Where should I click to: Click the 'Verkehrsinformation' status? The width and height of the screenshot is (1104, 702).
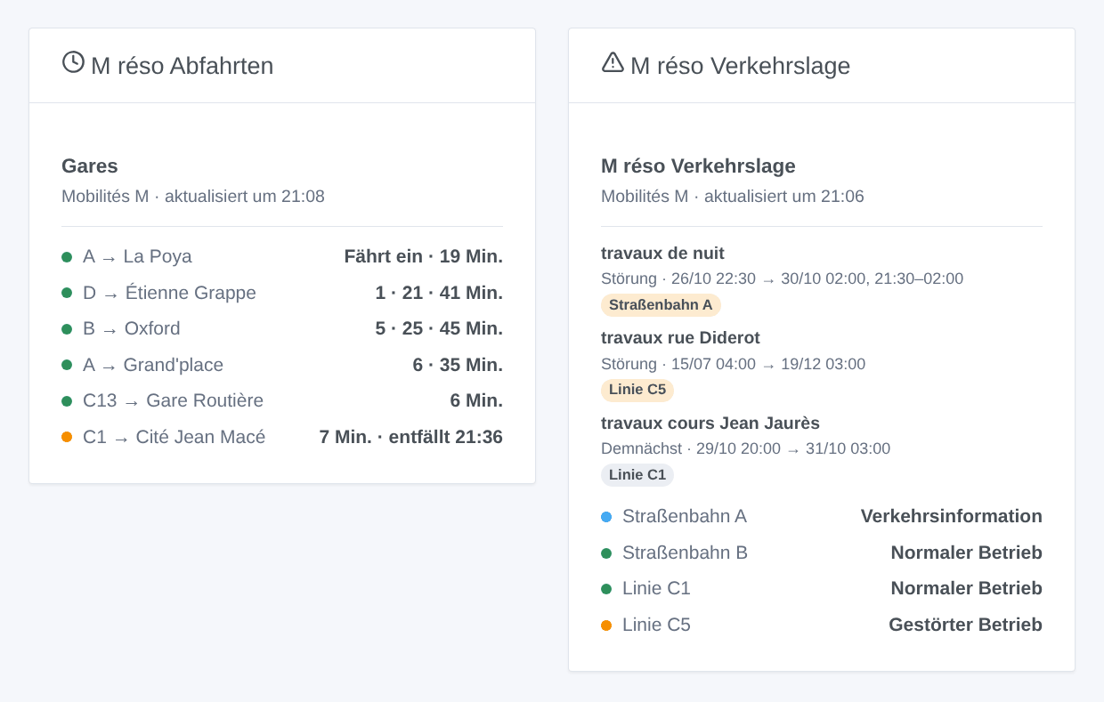[x=952, y=517]
